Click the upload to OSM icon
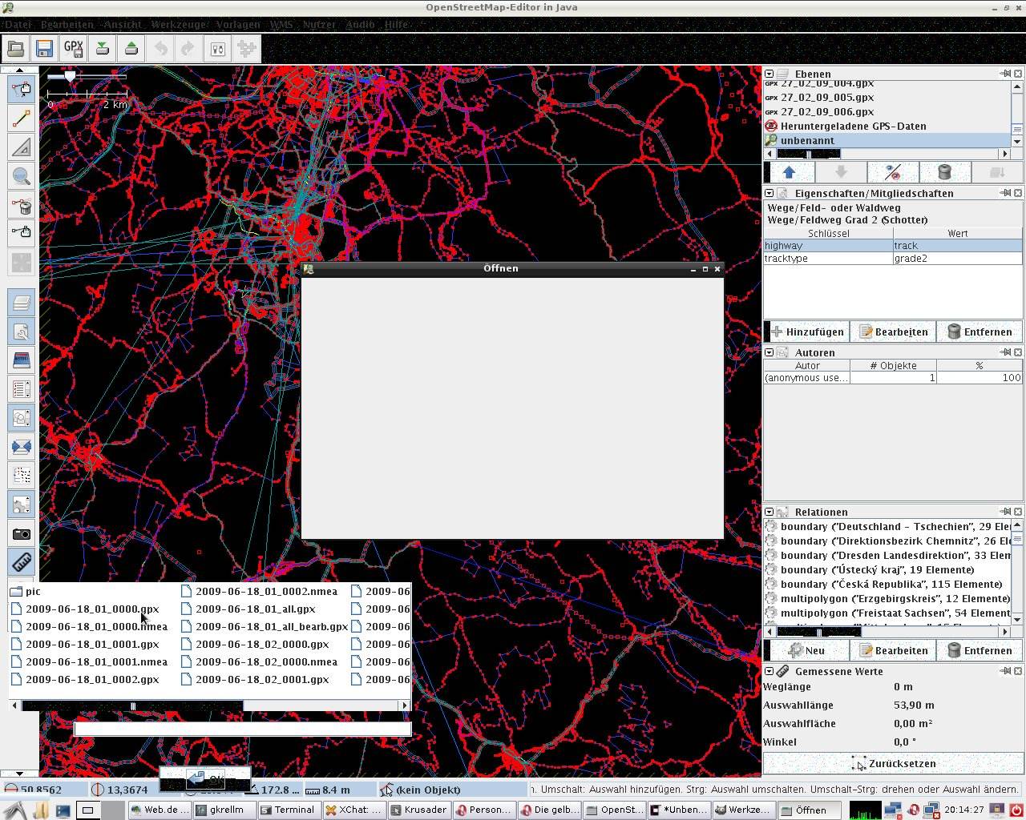Screen dimensions: 1026x820 click(131, 49)
